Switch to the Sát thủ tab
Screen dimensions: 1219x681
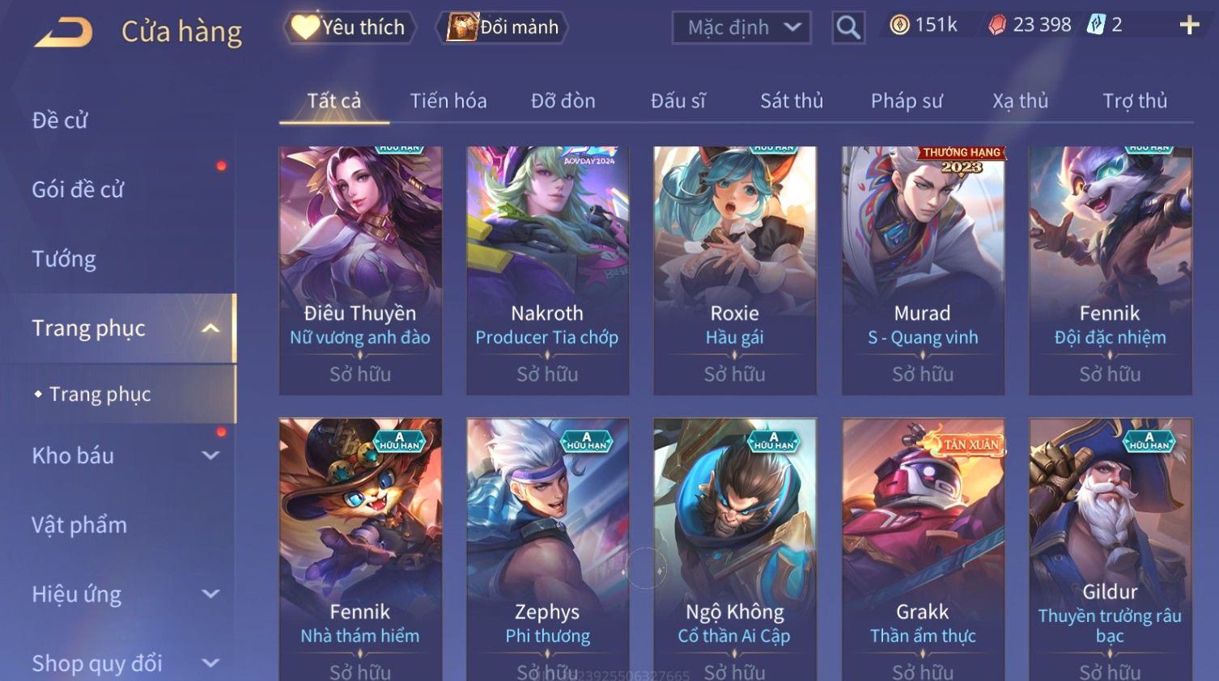pos(792,101)
